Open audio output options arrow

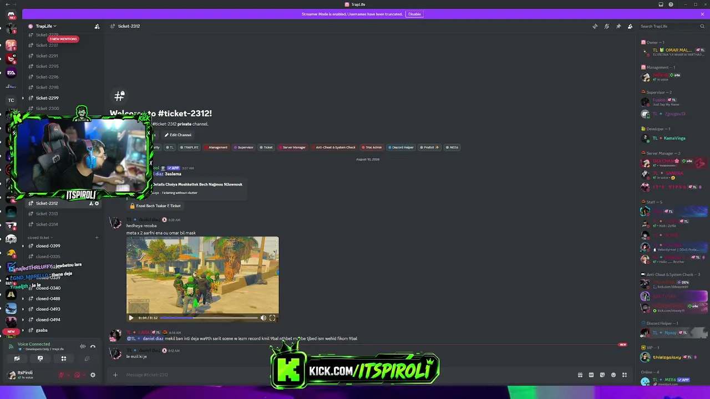click(84, 375)
